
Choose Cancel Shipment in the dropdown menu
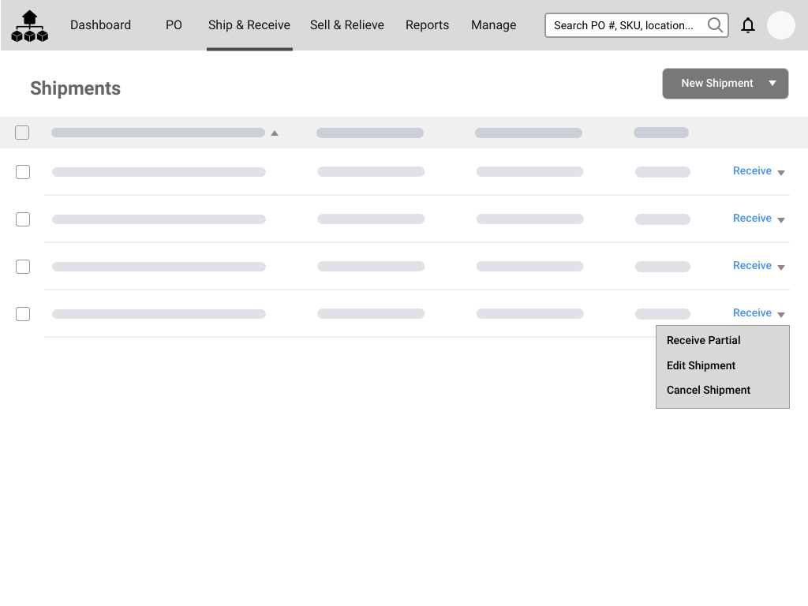(x=708, y=390)
